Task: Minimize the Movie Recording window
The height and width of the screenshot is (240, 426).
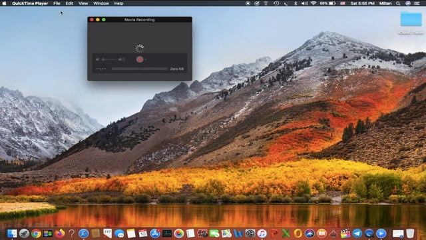Action: click(98, 19)
